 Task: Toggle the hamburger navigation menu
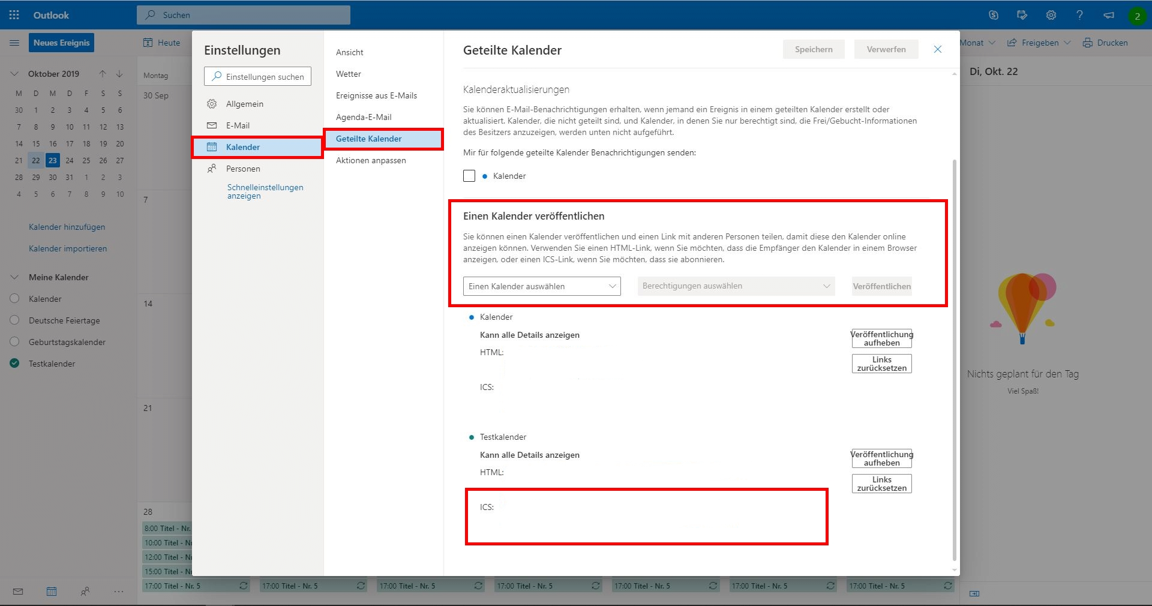tap(14, 43)
